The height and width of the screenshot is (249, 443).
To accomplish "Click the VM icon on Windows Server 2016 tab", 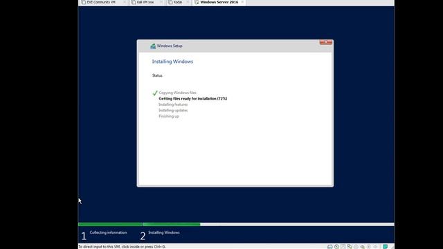I will 197,2.
